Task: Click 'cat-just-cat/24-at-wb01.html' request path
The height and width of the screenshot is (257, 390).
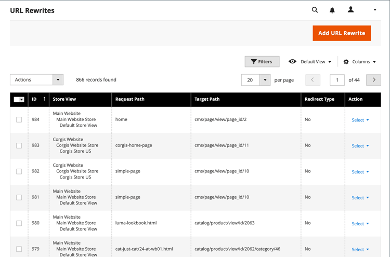Action: (144, 249)
